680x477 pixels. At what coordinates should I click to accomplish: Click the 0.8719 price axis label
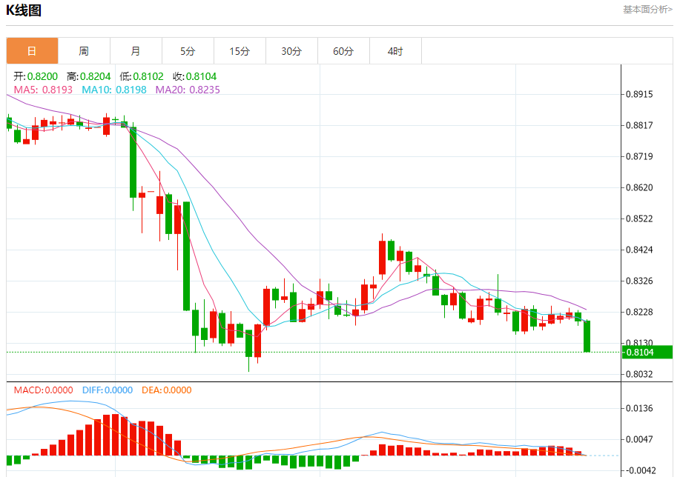pos(639,156)
